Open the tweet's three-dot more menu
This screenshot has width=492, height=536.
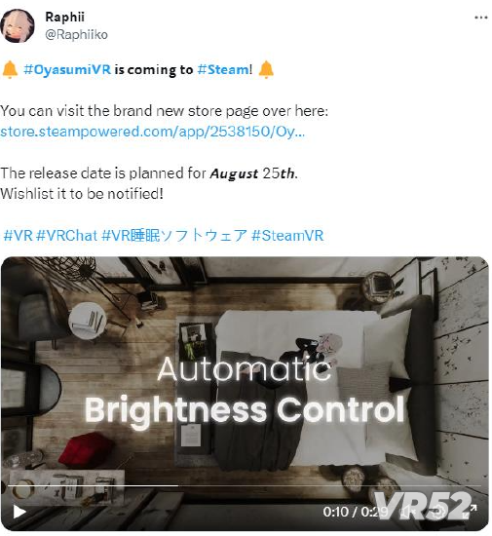point(481,18)
